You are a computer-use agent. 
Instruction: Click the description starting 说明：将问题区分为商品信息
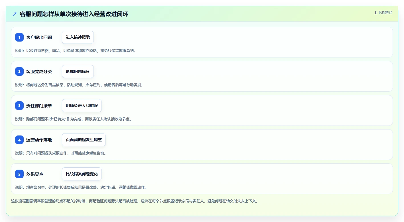click(x=79, y=85)
